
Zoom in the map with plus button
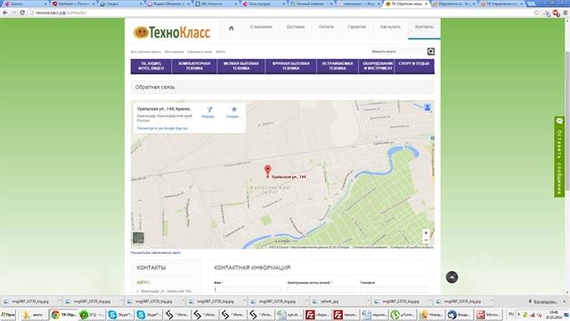426,233
